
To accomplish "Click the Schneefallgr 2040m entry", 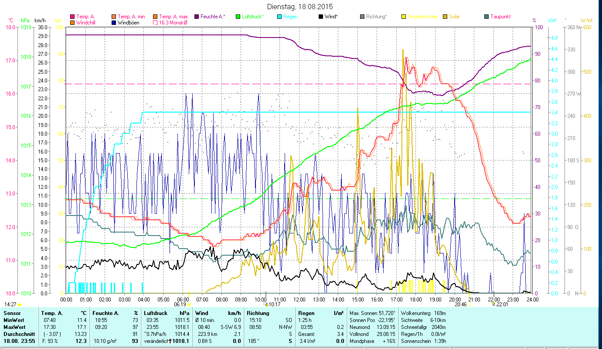I will click(x=423, y=327).
